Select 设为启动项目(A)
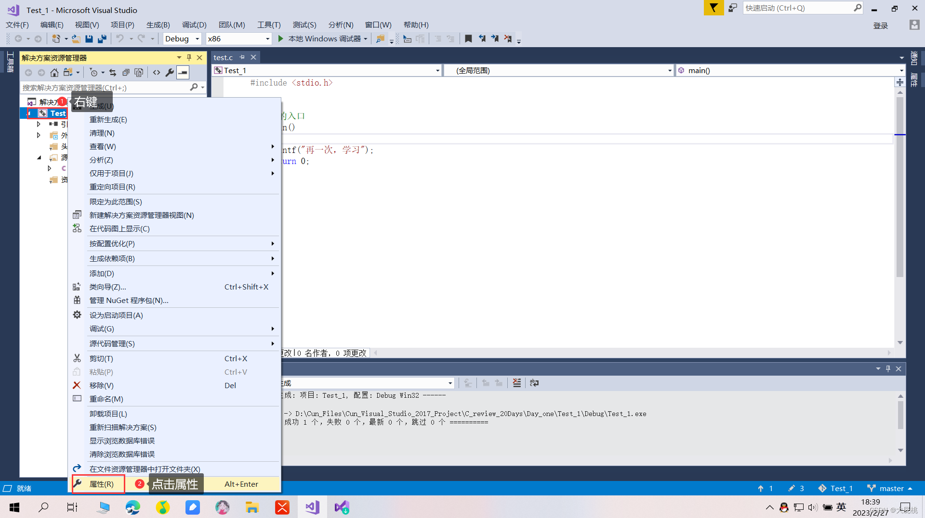The image size is (925, 518). pos(174,315)
